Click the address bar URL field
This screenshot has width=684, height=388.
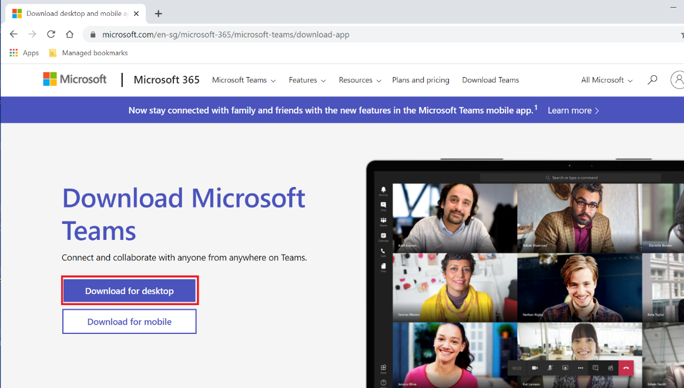tap(384, 35)
